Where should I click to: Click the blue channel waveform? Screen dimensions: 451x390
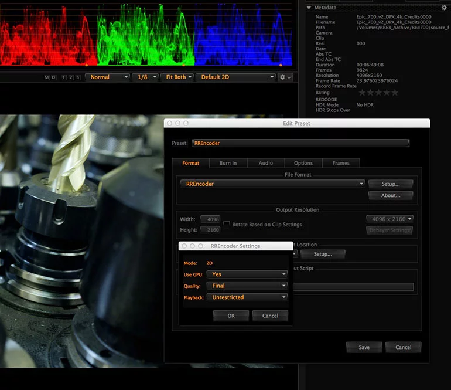[243, 35]
